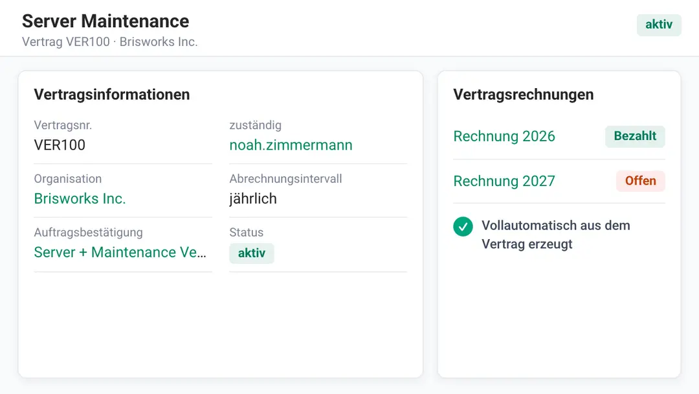
Task: Open Brisworks Inc. organisation link
Action: [x=80, y=198]
